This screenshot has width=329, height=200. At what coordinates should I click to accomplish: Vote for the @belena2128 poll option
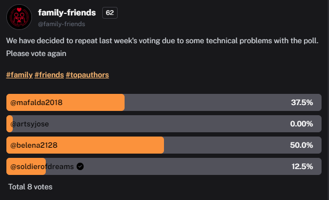[x=164, y=145]
